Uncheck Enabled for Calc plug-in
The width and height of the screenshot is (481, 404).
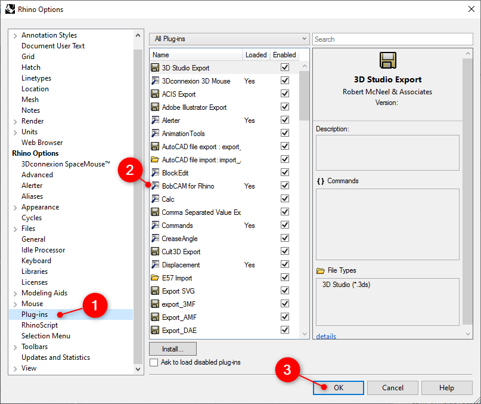[285, 199]
